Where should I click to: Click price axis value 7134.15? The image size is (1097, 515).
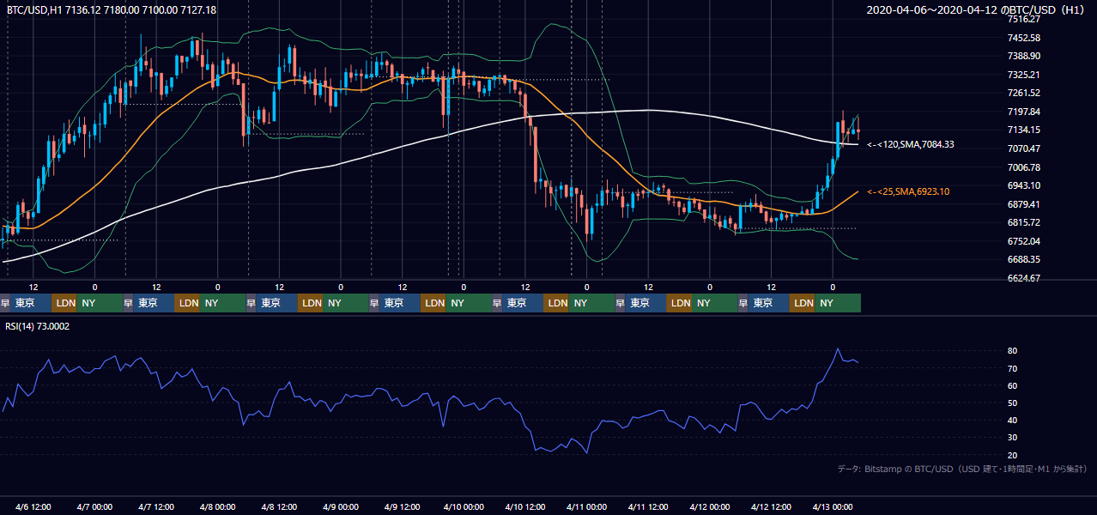[x=1024, y=130]
